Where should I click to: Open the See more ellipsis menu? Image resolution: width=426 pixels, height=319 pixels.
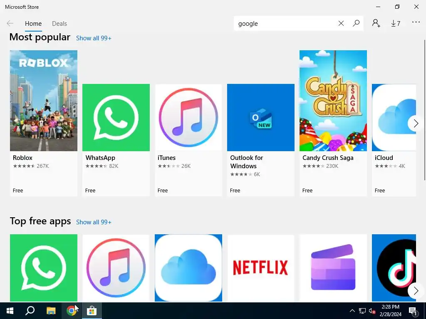click(x=416, y=22)
